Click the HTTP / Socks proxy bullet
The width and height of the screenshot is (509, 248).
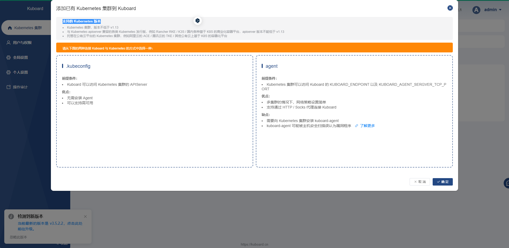301,107
